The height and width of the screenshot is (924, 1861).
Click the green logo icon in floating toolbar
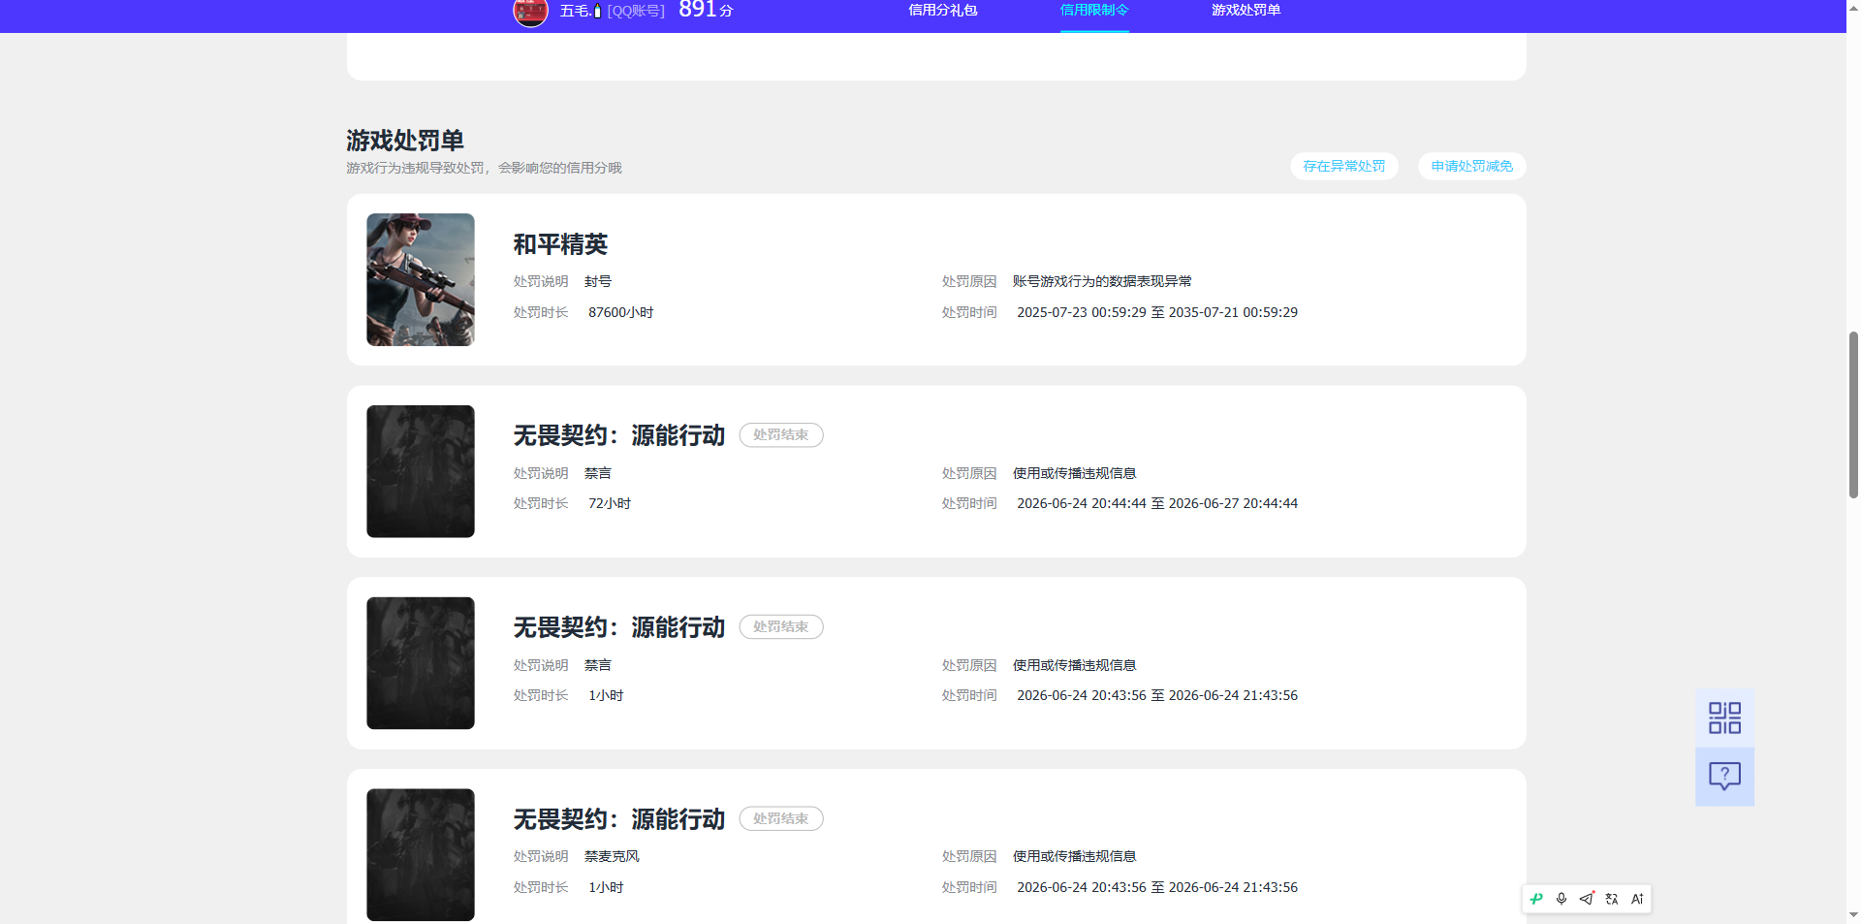tap(1536, 899)
